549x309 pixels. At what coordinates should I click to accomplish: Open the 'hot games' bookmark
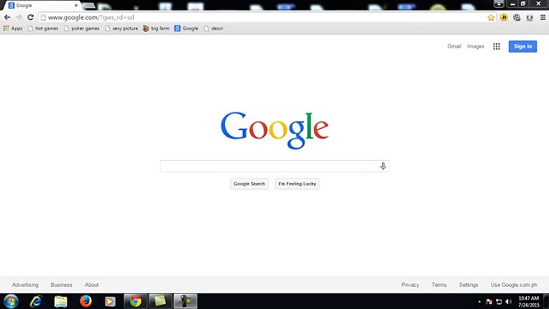pos(43,28)
